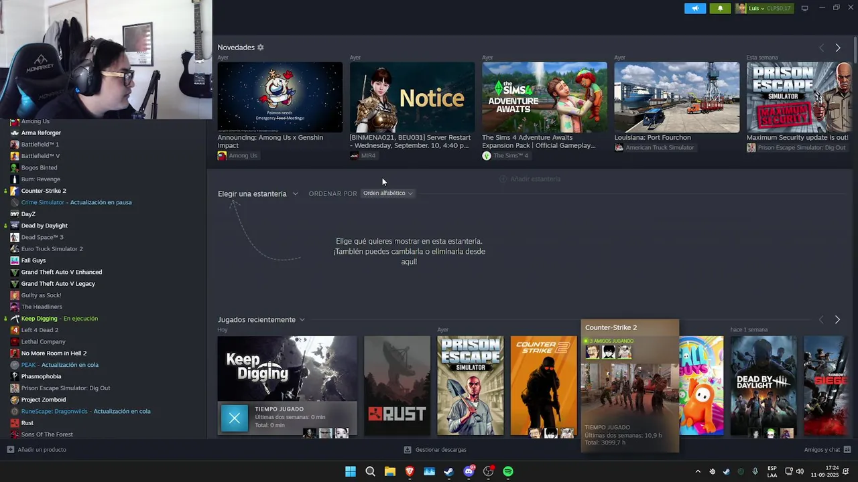Screen dimensions: 858x482
Task: Click Añadir estantería button
Action: [x=530, y=179]
